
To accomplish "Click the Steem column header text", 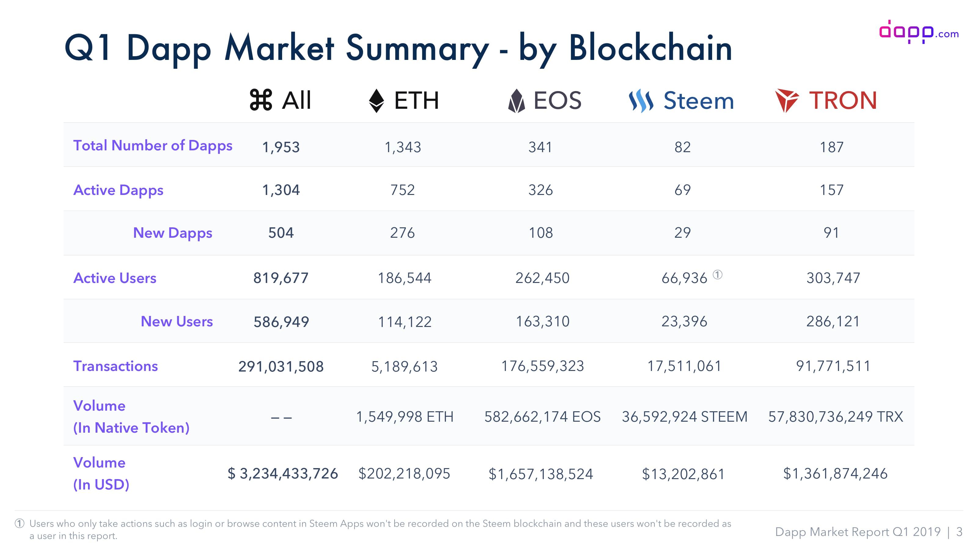I will click(x=698, y=101).
